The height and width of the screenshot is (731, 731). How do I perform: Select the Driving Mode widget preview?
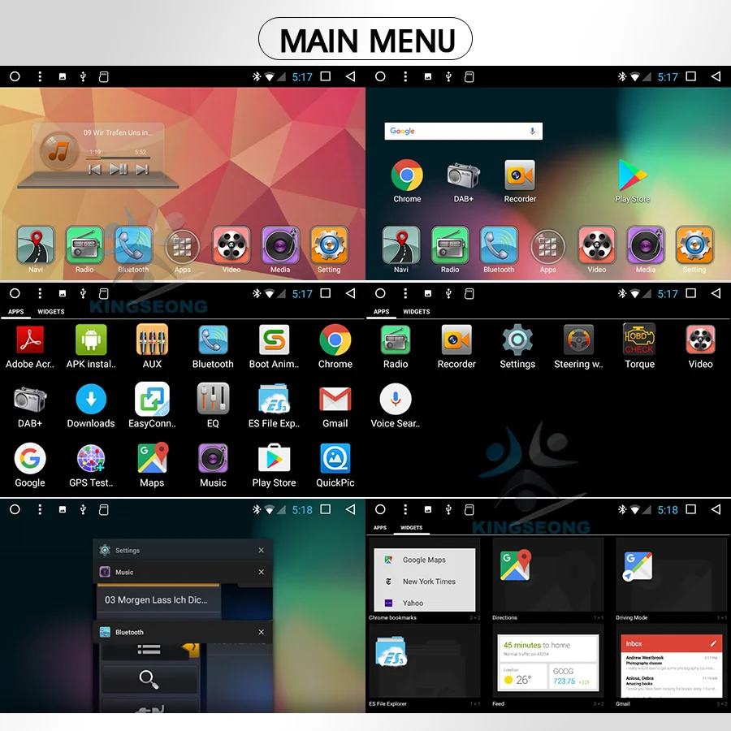[672, 574]
